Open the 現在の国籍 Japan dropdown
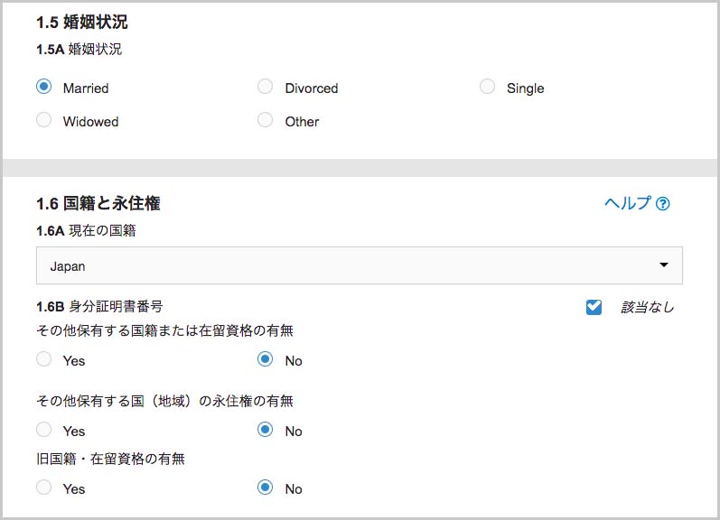 [x=360, y=265]
